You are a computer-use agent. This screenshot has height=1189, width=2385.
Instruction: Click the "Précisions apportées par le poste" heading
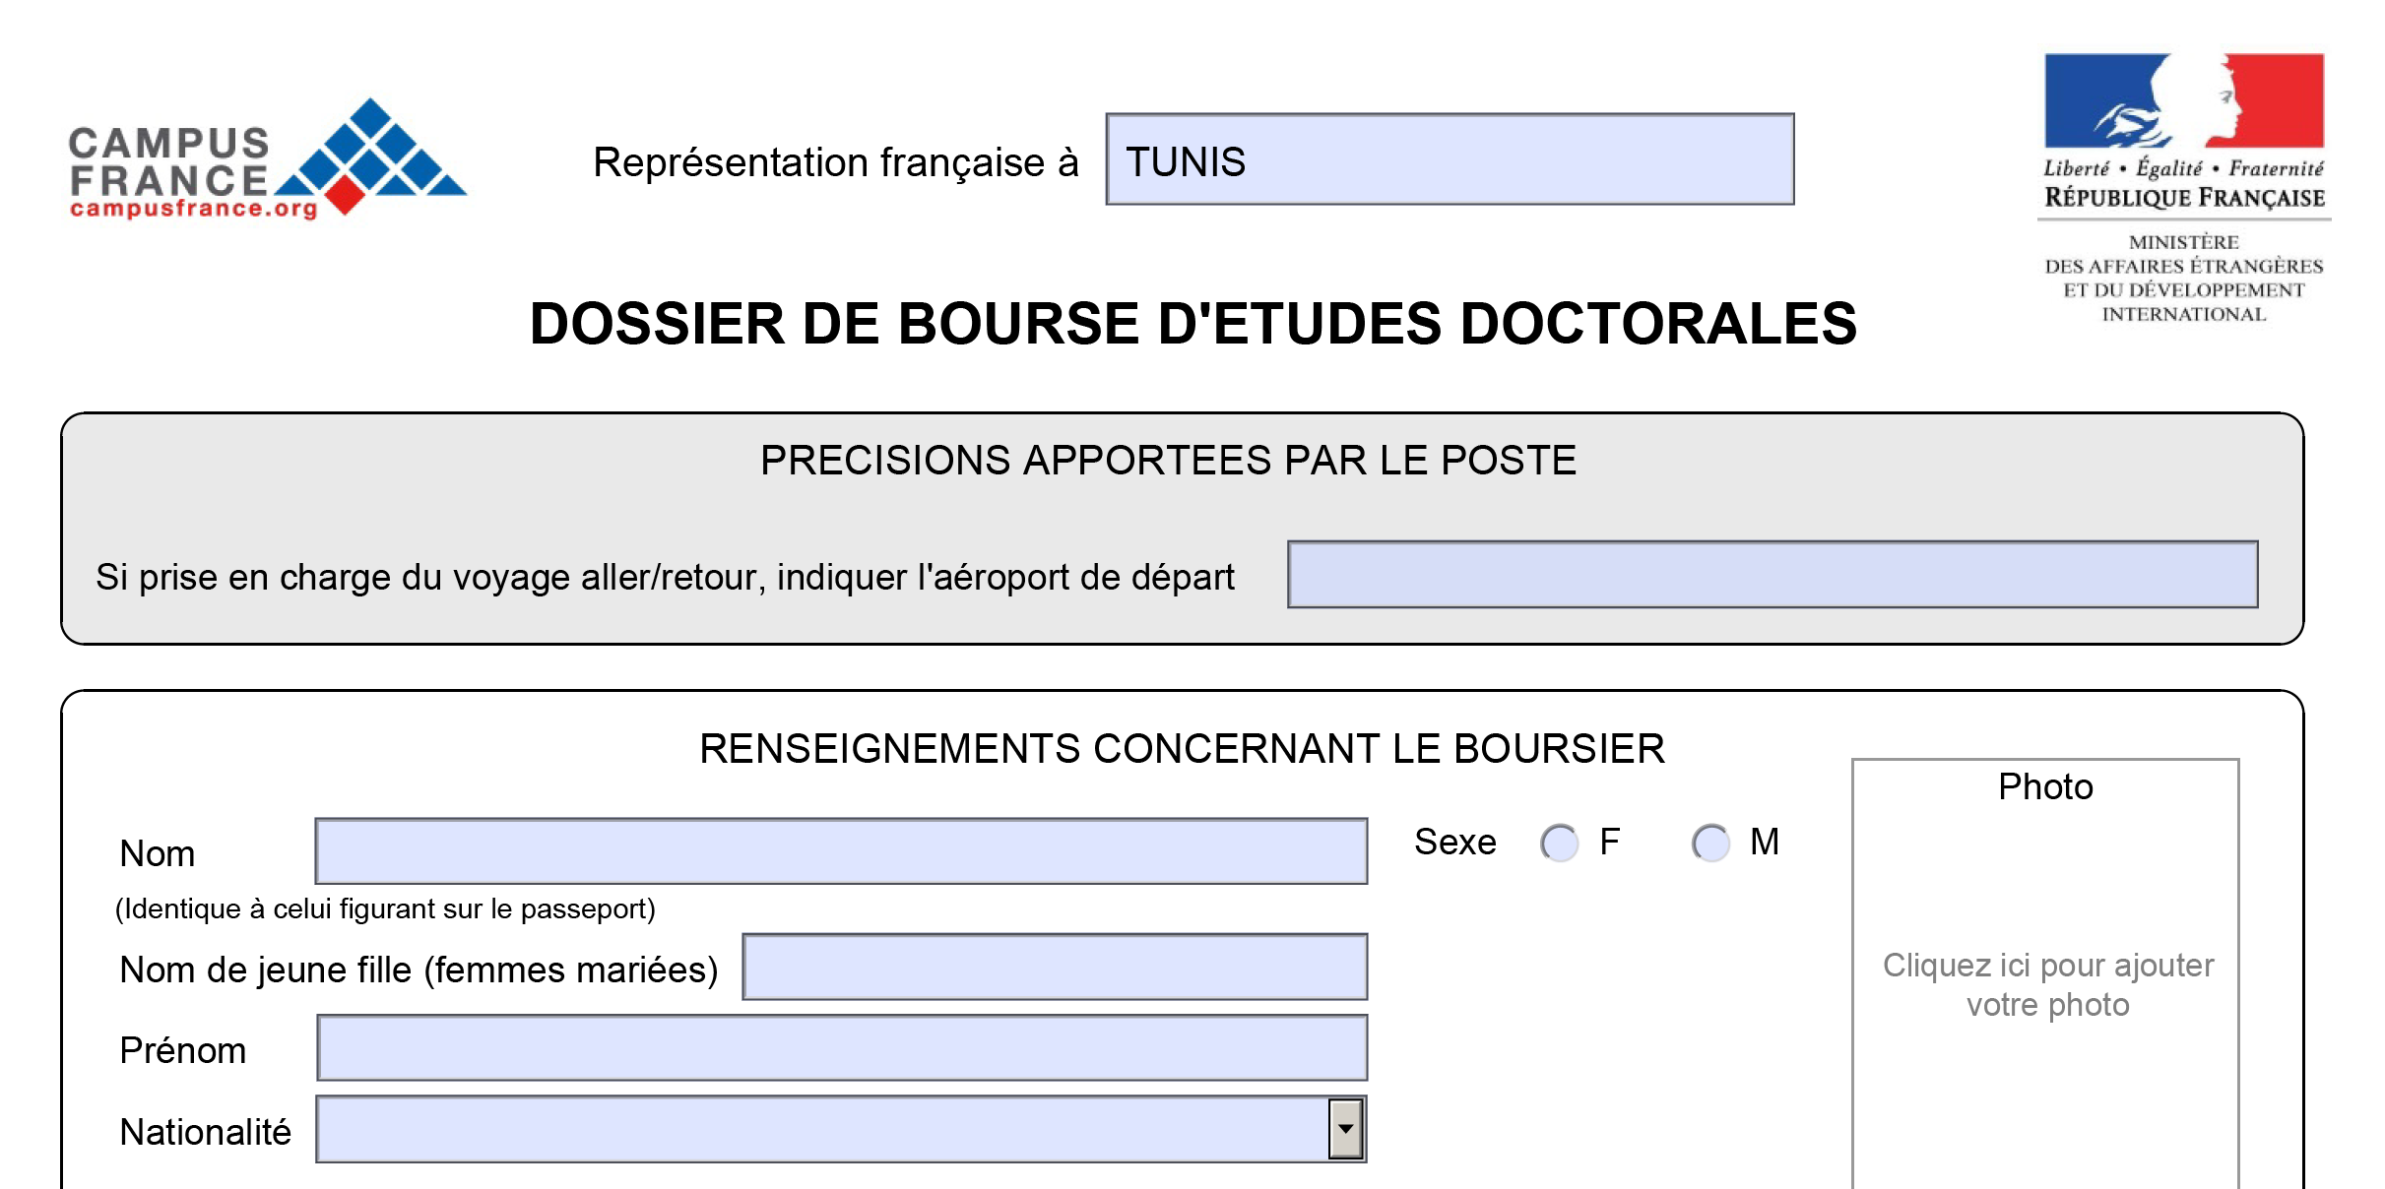pos(1168,461)
